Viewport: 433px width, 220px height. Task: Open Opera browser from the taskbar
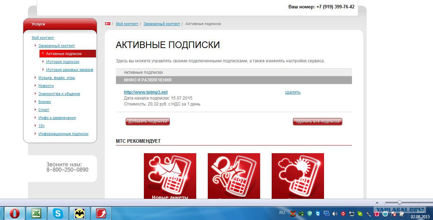14,213
